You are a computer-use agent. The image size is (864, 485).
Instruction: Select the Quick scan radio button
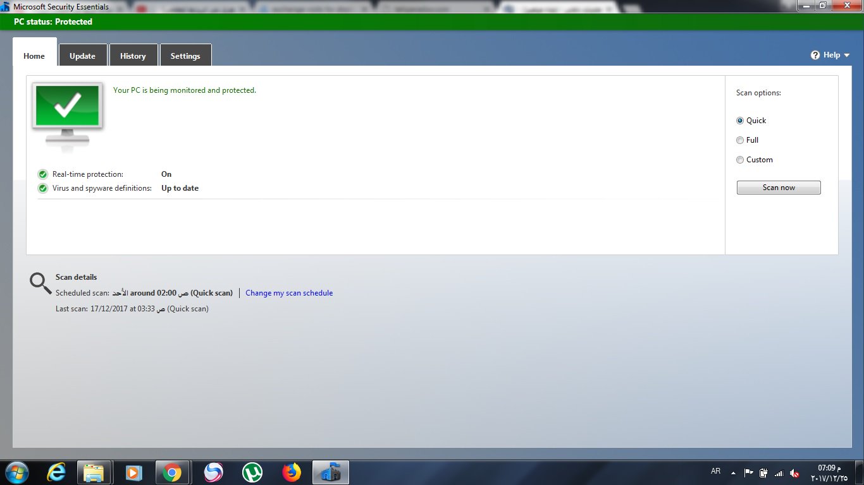click(x=740, y=121)
